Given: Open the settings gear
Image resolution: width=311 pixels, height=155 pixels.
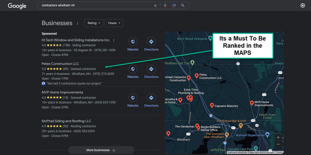Looking at the screenshot, I should [x=303, y=6].
